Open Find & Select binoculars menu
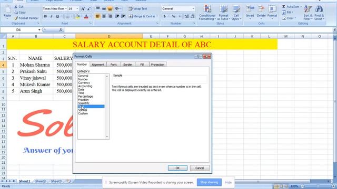The image size is (337, 189). coord(319,13)
